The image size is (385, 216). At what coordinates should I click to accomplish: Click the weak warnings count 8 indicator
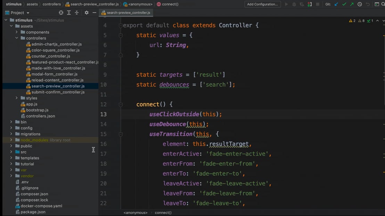click(361, 21)
